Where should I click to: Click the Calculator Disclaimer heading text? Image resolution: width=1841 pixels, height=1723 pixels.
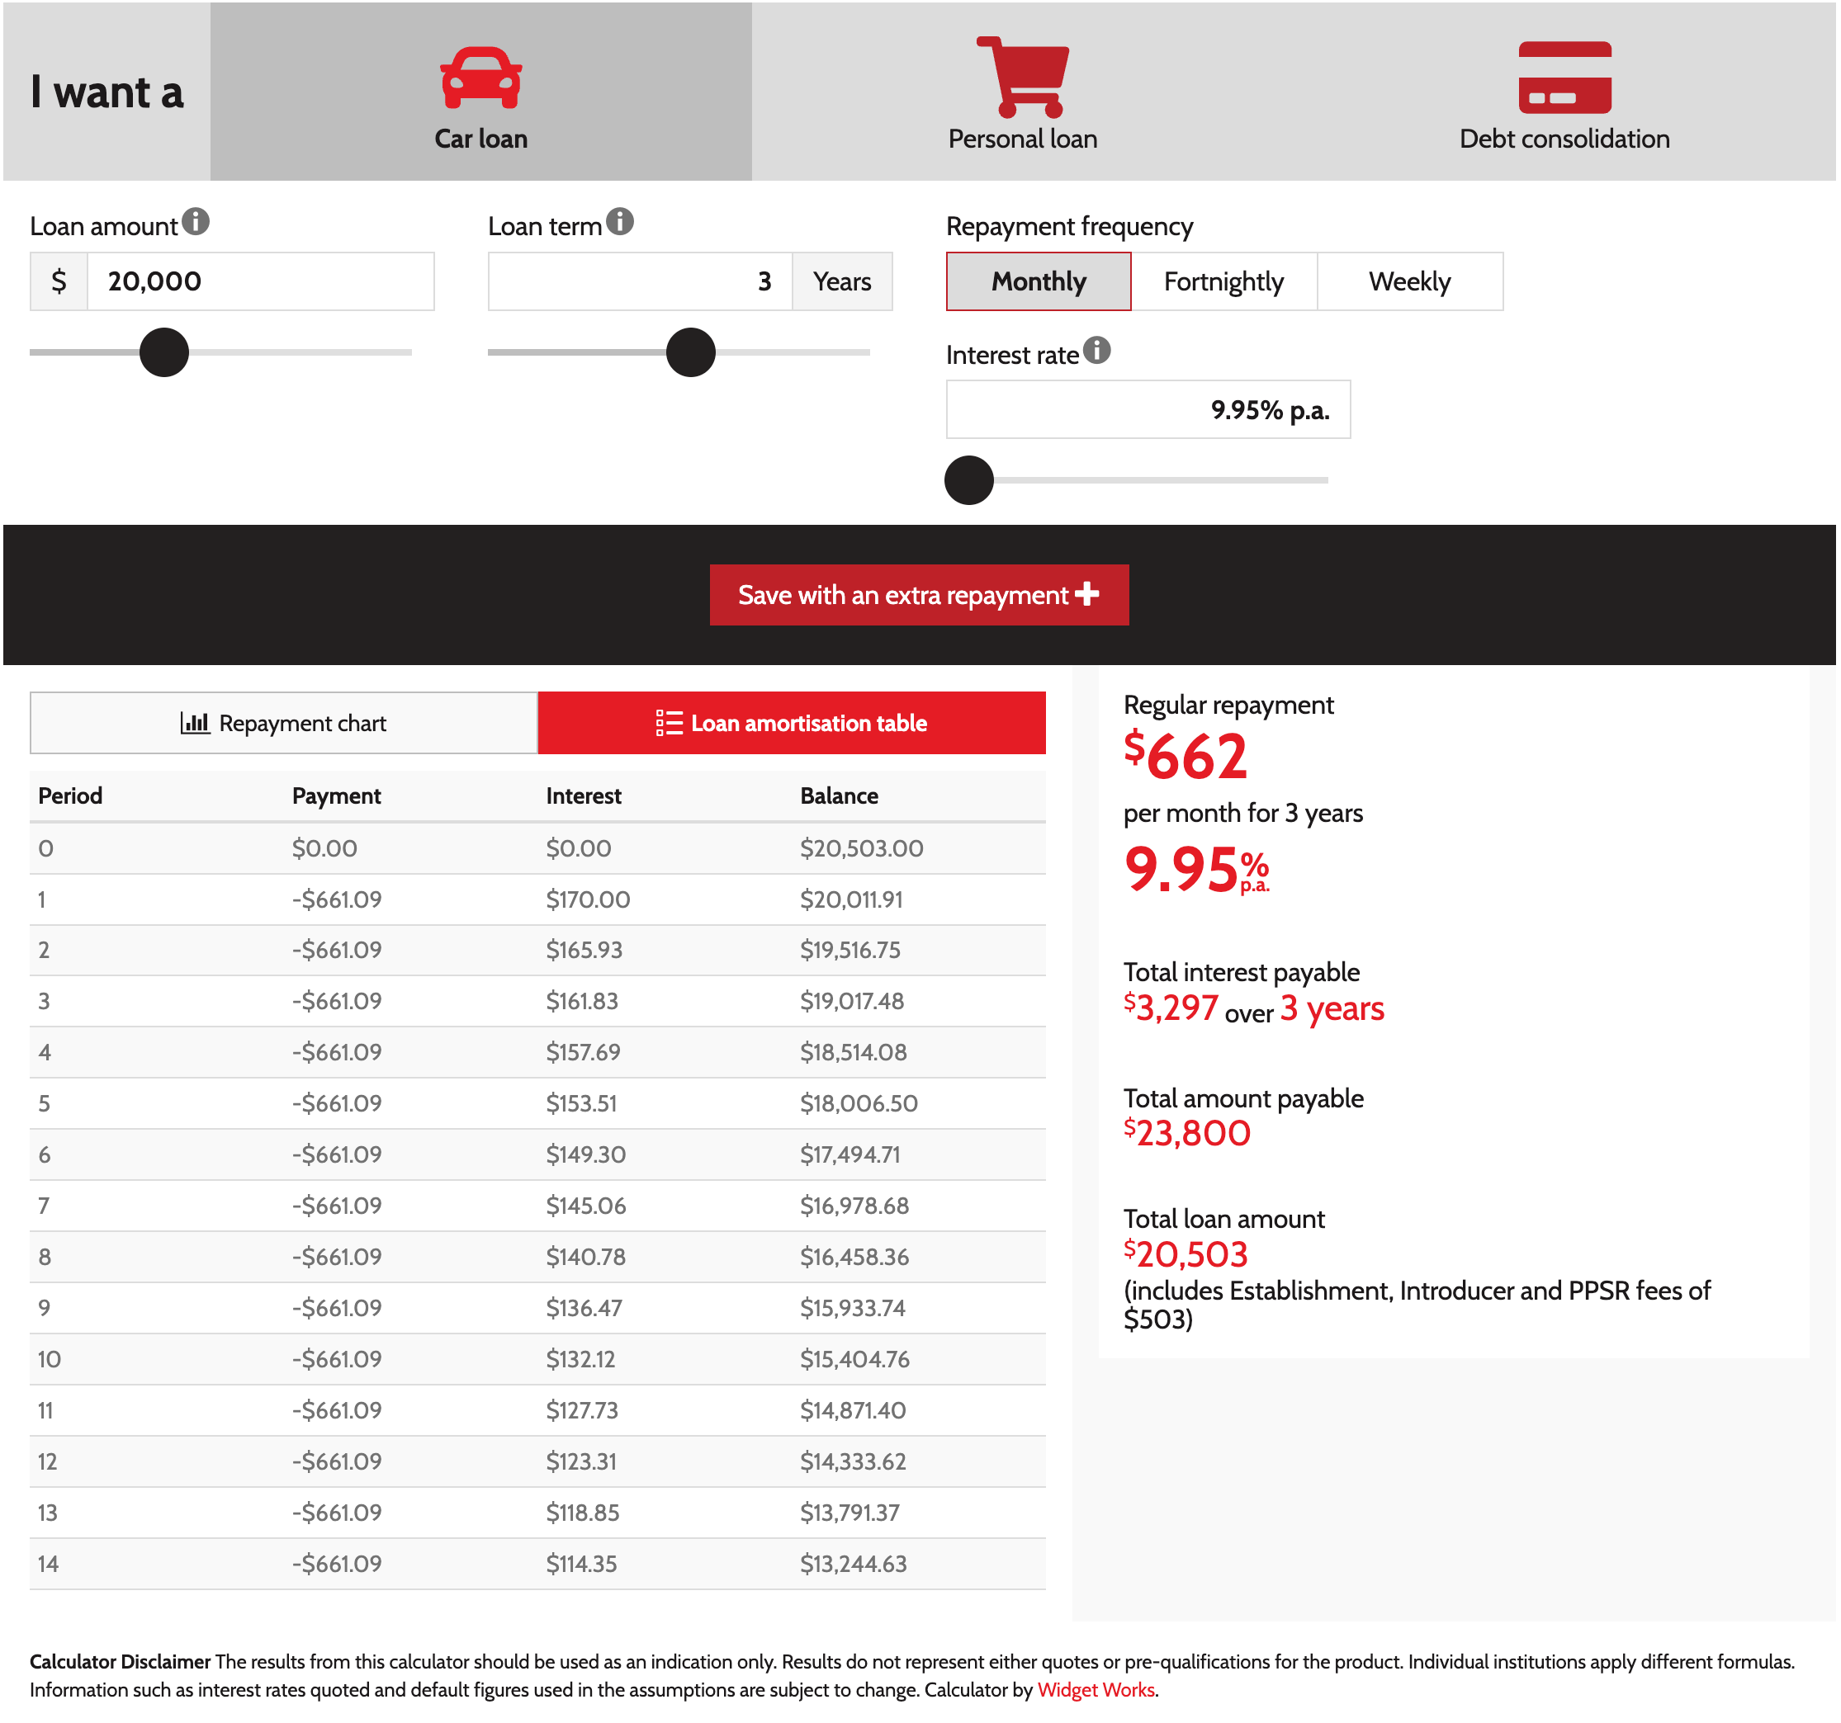point(121,1661)
